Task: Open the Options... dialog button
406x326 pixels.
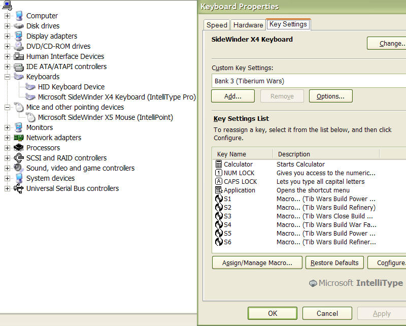Action: point(330,96)
